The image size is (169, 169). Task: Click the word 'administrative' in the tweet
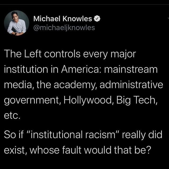132,84
